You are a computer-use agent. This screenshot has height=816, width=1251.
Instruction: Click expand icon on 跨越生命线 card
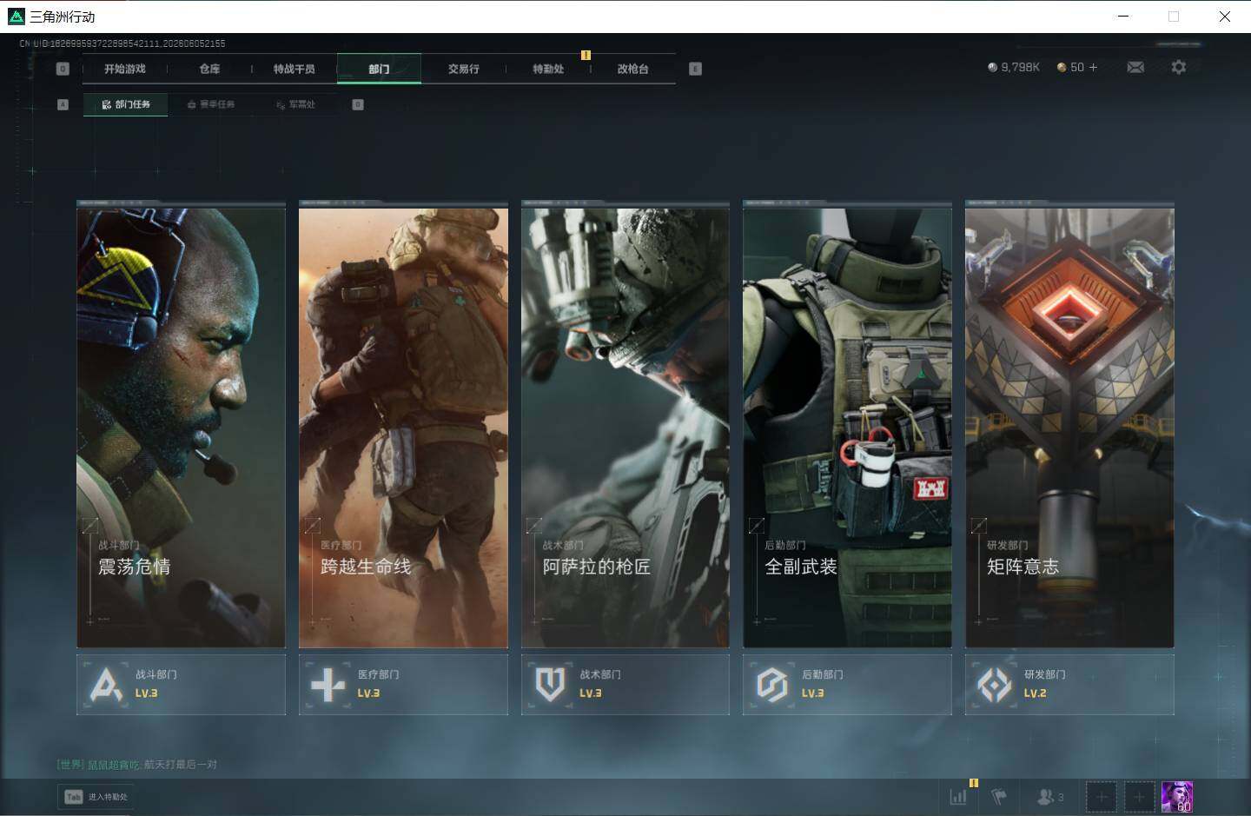313,526
